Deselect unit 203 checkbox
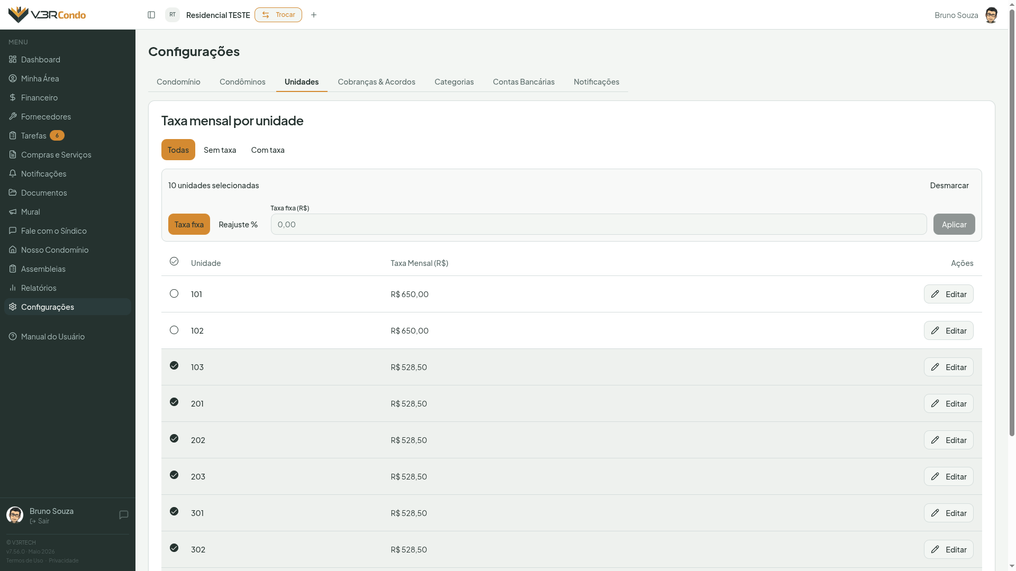Image resolution: width=1016 pixels, height=571 pixels. click(x=174, y=475)
